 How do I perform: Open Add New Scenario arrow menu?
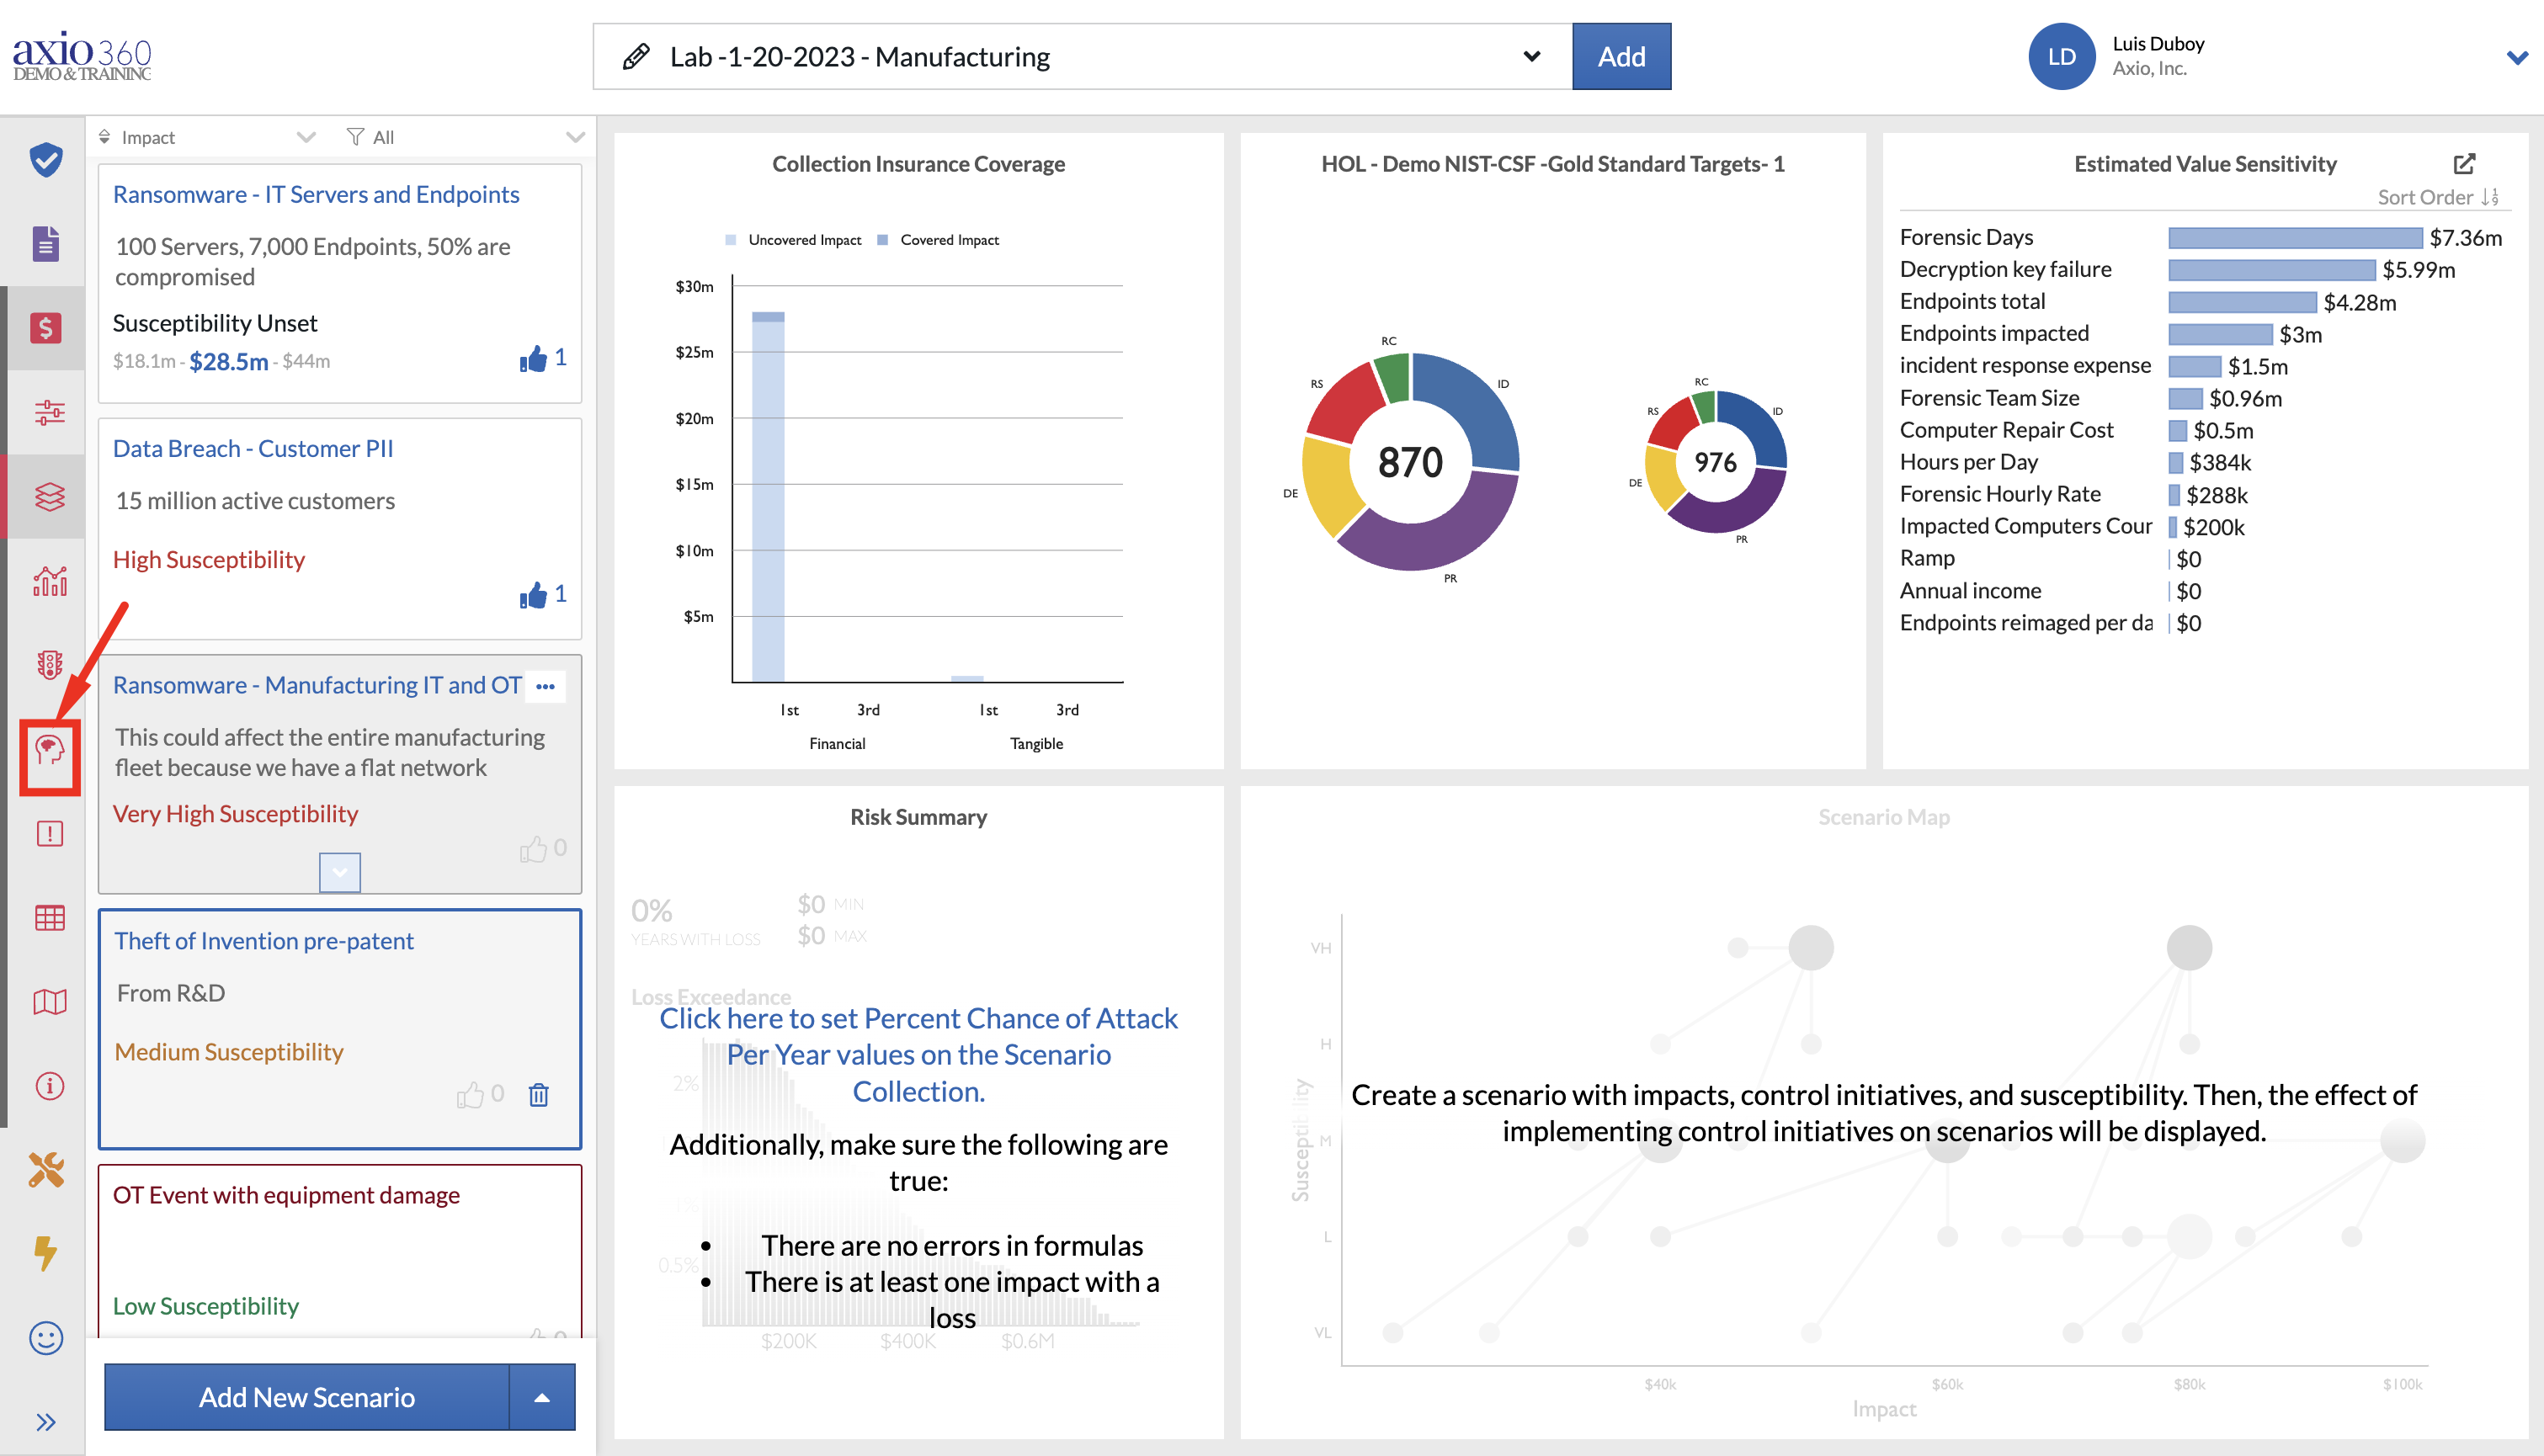tap(542, 1397)
